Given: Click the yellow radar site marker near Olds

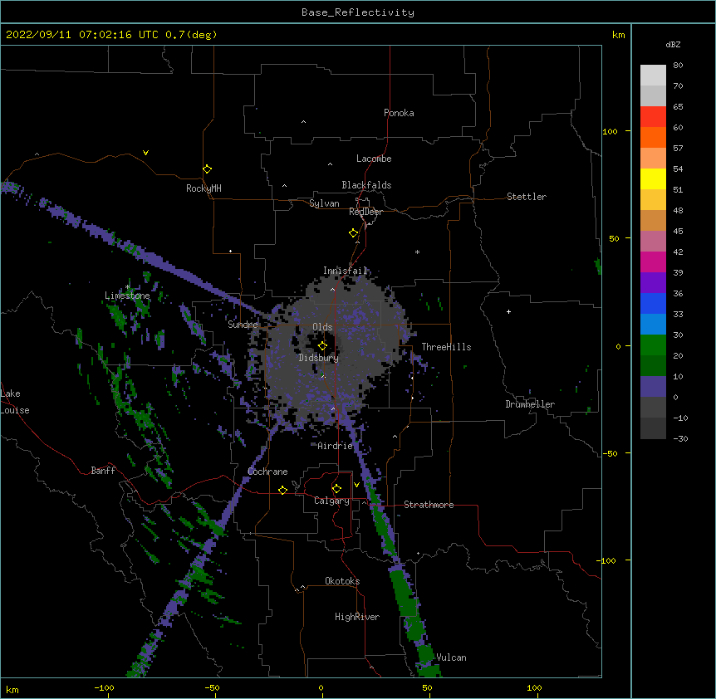Looking at the screenshot, I should click(322, 346).
